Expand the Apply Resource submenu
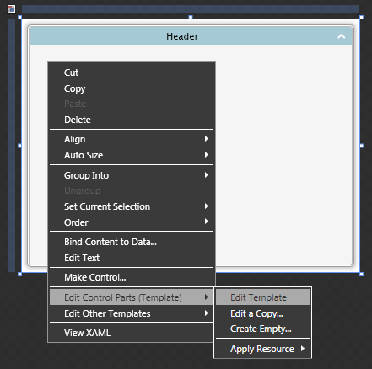 (x=262, y=349)
